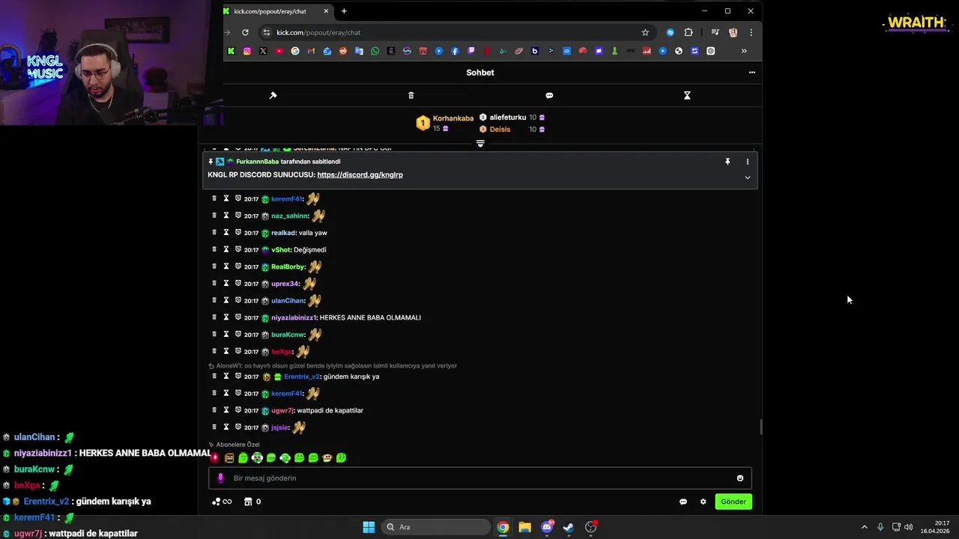Open the Gmail bookmark
The image size is (959, 539).
pos(311,51)
